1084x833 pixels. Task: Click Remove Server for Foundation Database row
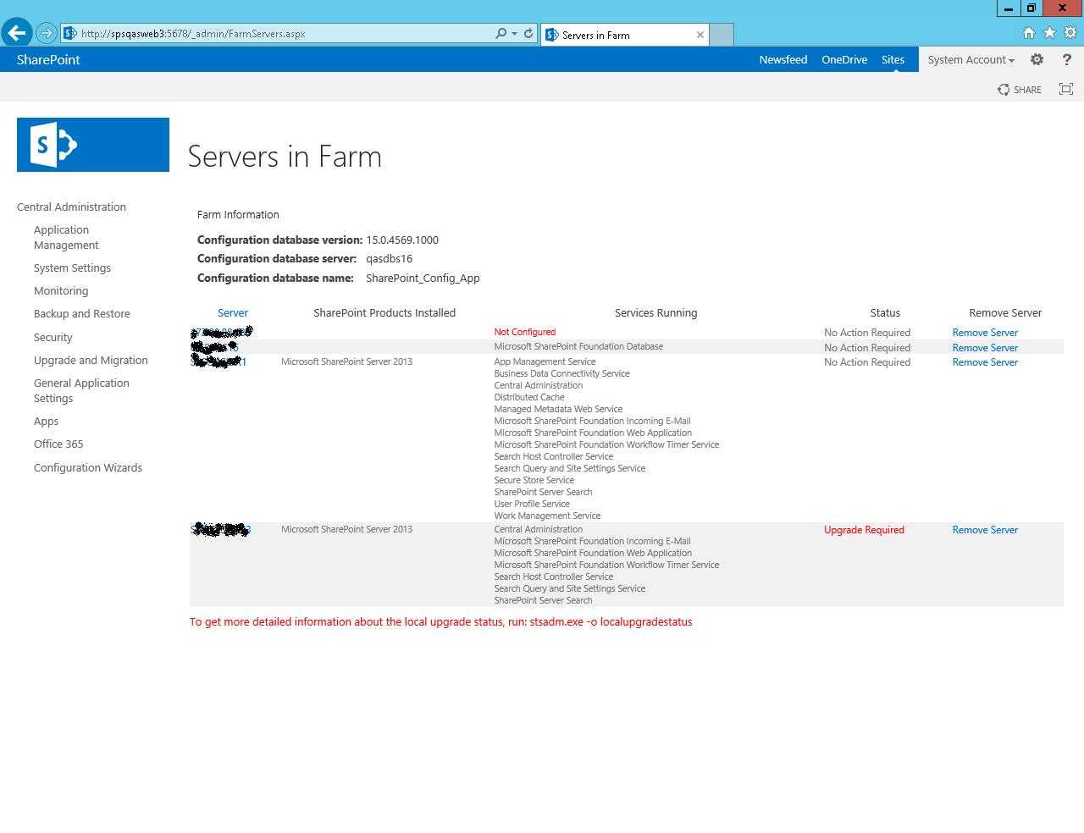coord(985,347)
